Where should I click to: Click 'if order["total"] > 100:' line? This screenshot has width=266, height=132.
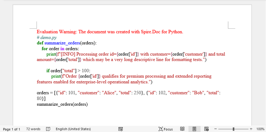68,71
